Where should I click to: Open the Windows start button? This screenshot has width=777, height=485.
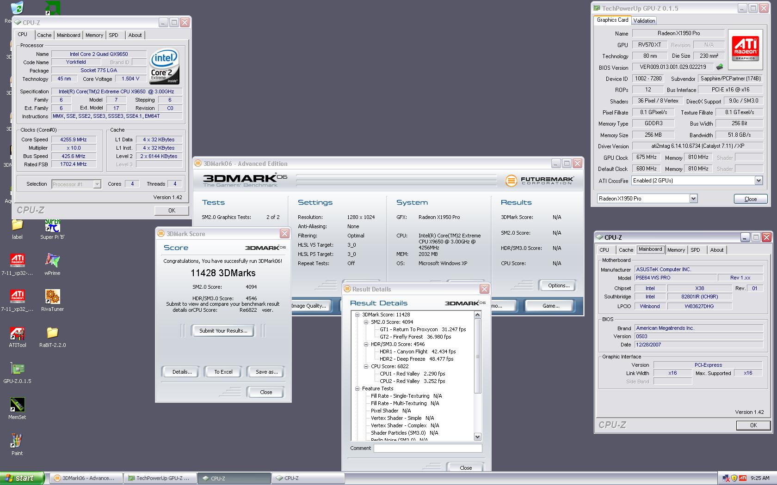(22, 478)
